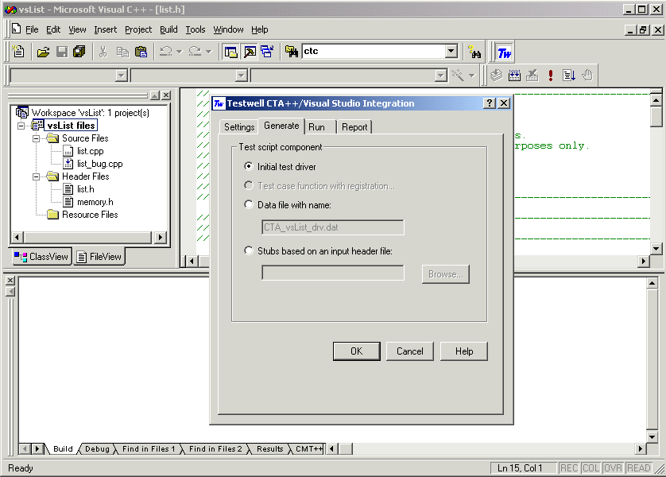Click the Open file folder icon
This screenshot has width=666, height=477.
pos(43,52)
